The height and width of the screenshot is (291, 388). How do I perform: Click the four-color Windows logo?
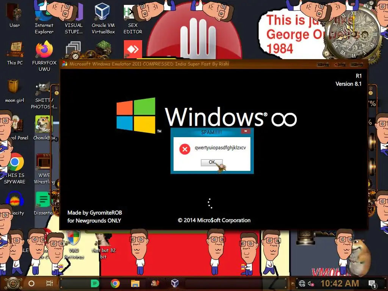pos(136,115)
